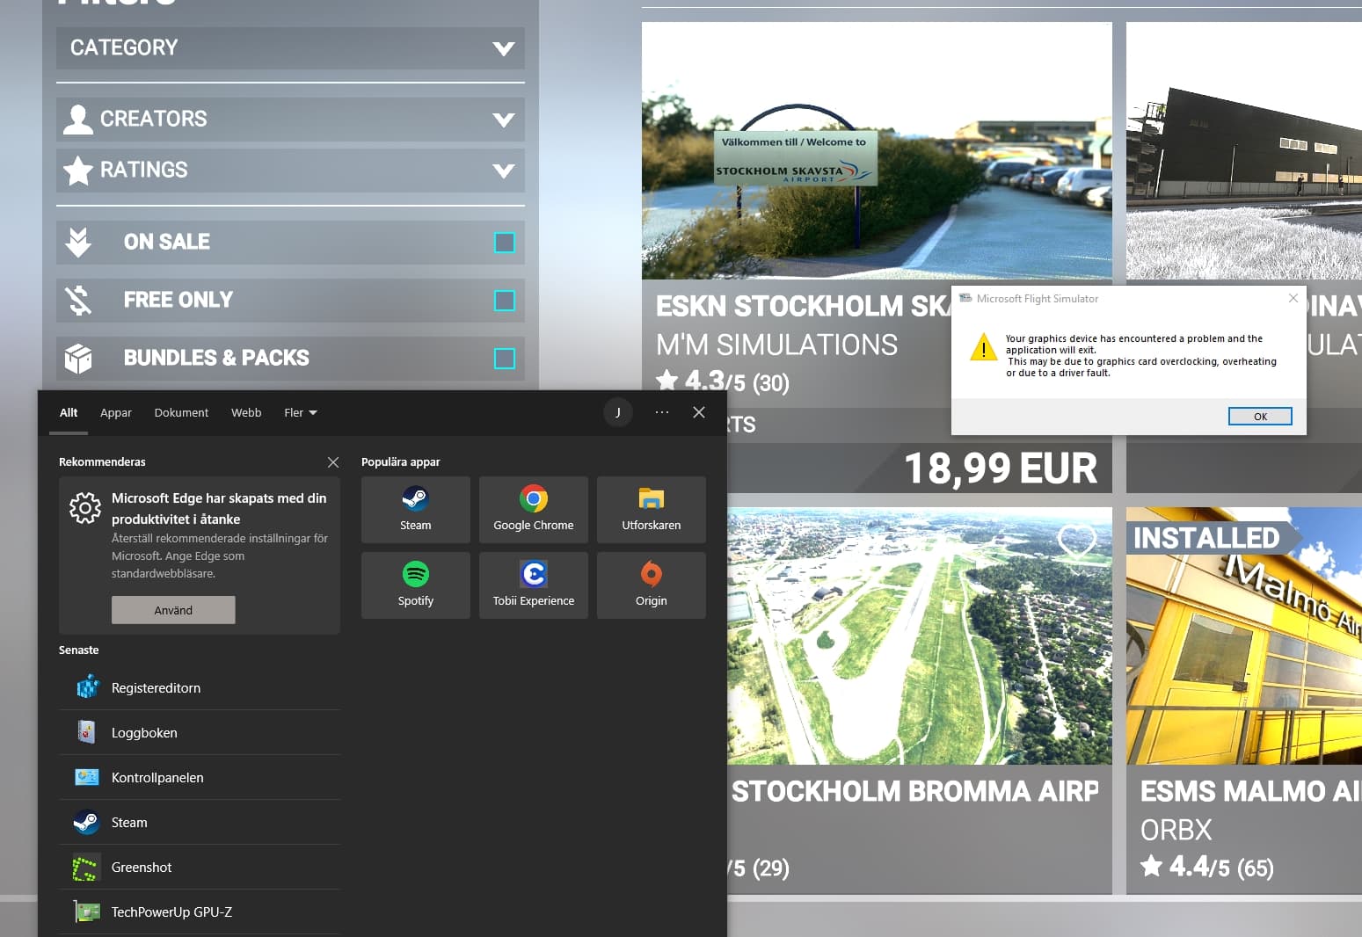
Task: Open Steam from popular apps
Action: coord(415,510)
